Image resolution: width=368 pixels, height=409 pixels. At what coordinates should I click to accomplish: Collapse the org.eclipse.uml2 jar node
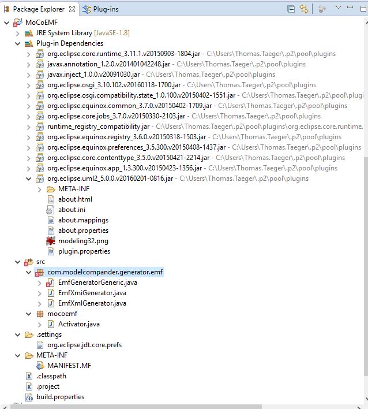(29, 179)
